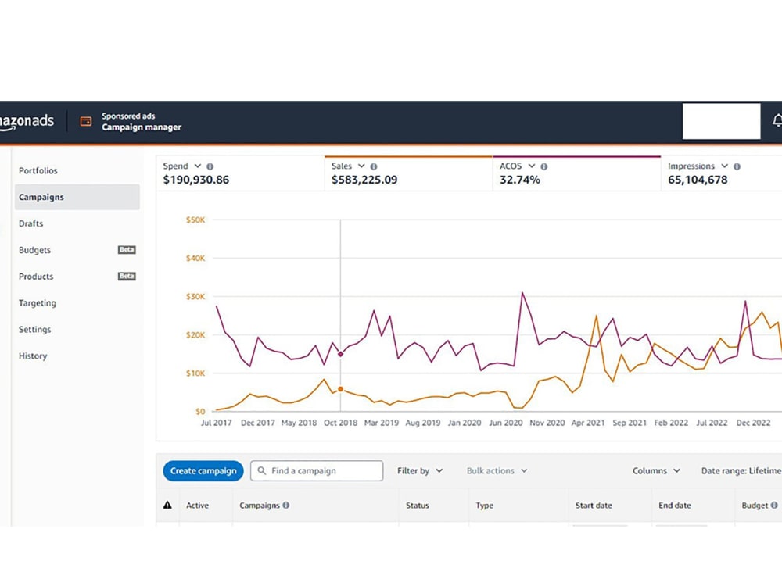Click the warning triangle column icon
The width and height of the screenshot is (782, 586).
167,505
